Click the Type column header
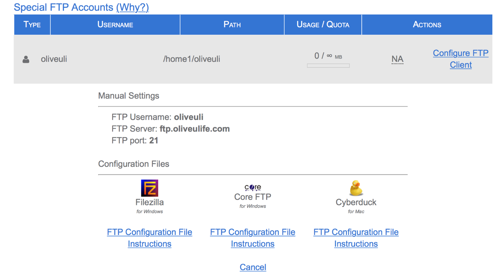This screenshot has height=279, width=503. (x=32, y=25)
